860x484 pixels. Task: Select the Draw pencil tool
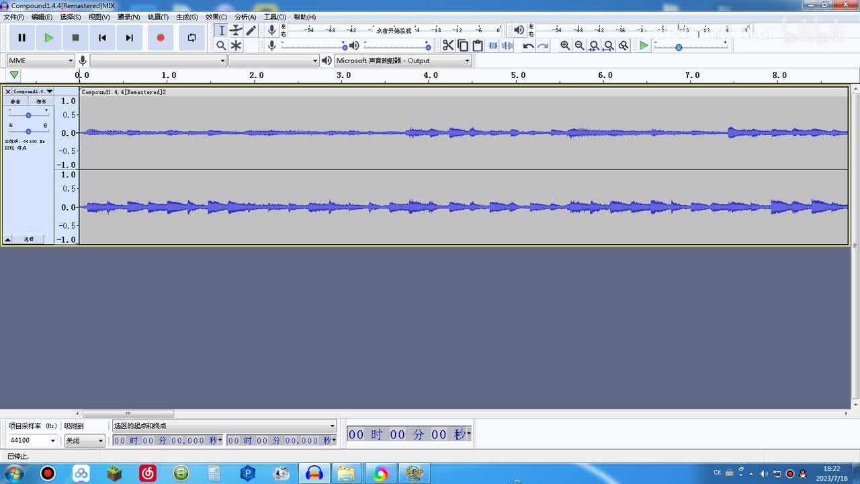pos(251,30)
